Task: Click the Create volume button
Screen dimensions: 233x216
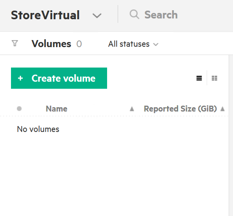Action: tap(59, 78)
